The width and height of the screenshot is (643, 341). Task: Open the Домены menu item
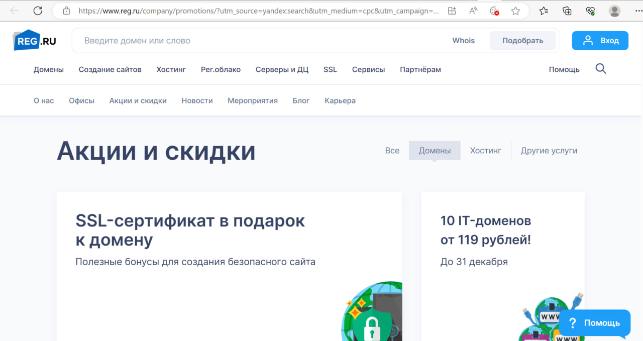pos(48,69)
